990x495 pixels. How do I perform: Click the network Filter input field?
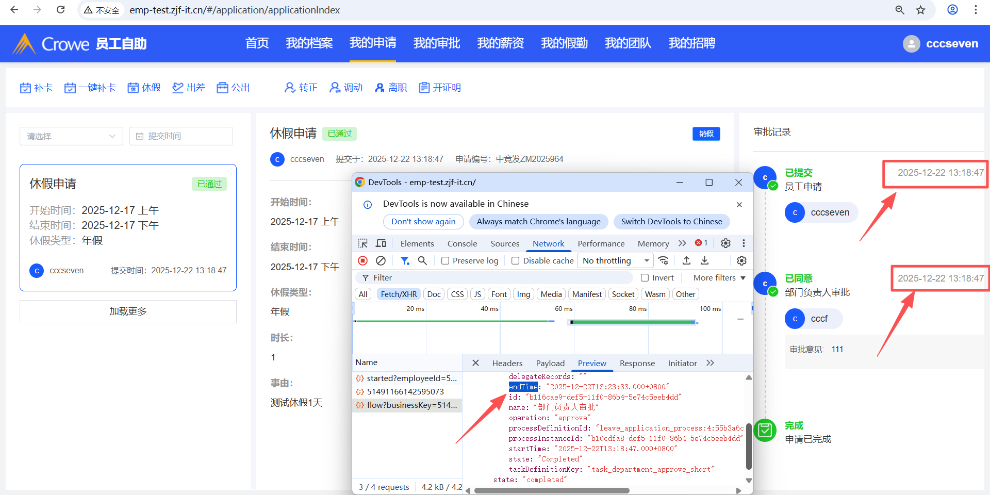[x=495, y=278]
